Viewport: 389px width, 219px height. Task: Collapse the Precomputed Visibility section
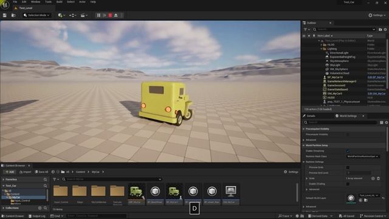pos(304,129)
